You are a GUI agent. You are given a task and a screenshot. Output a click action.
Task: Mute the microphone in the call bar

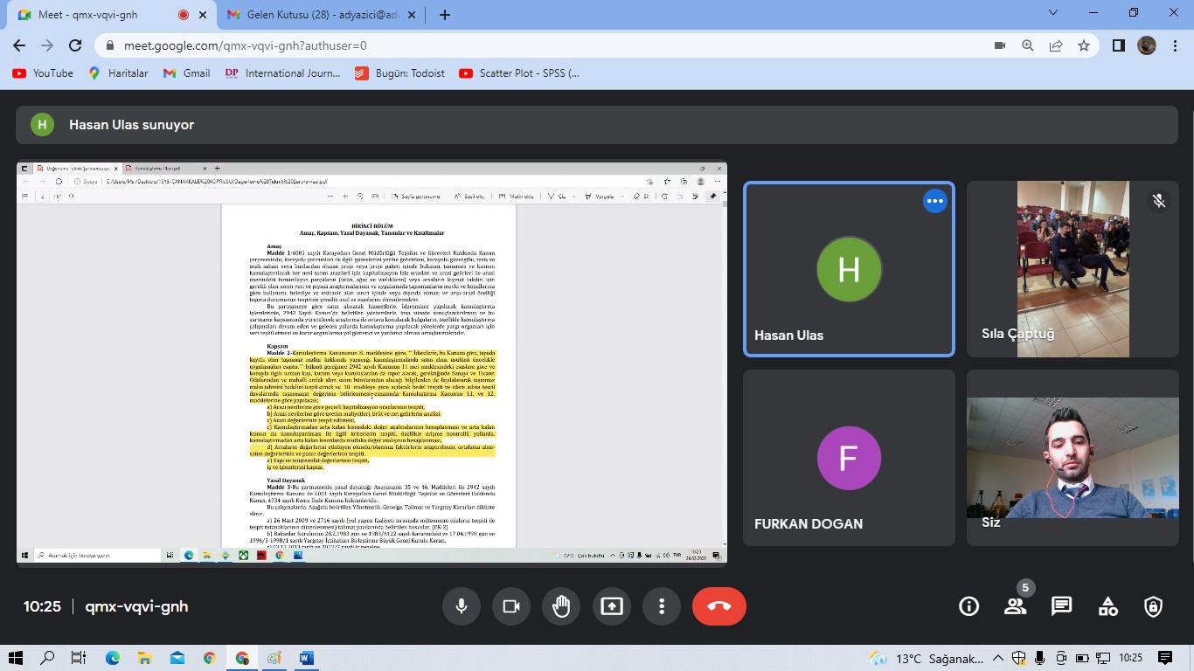pyautogui.click(x=461, y=606)
